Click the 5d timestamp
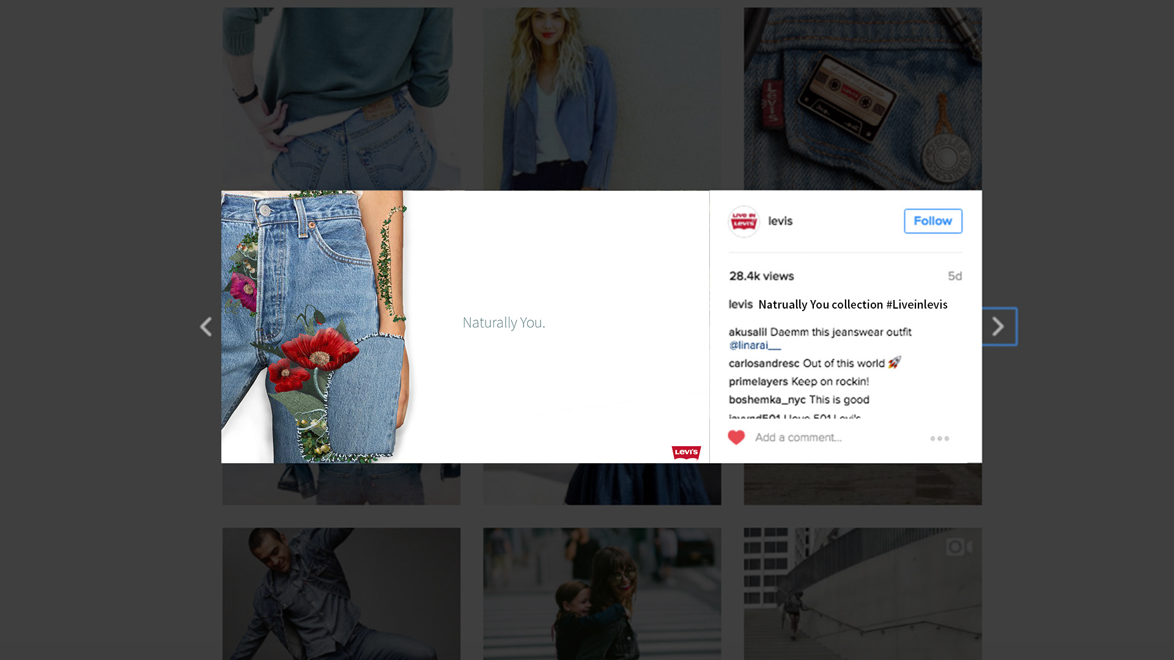1174x660 pixels. (x=954, y=276)
